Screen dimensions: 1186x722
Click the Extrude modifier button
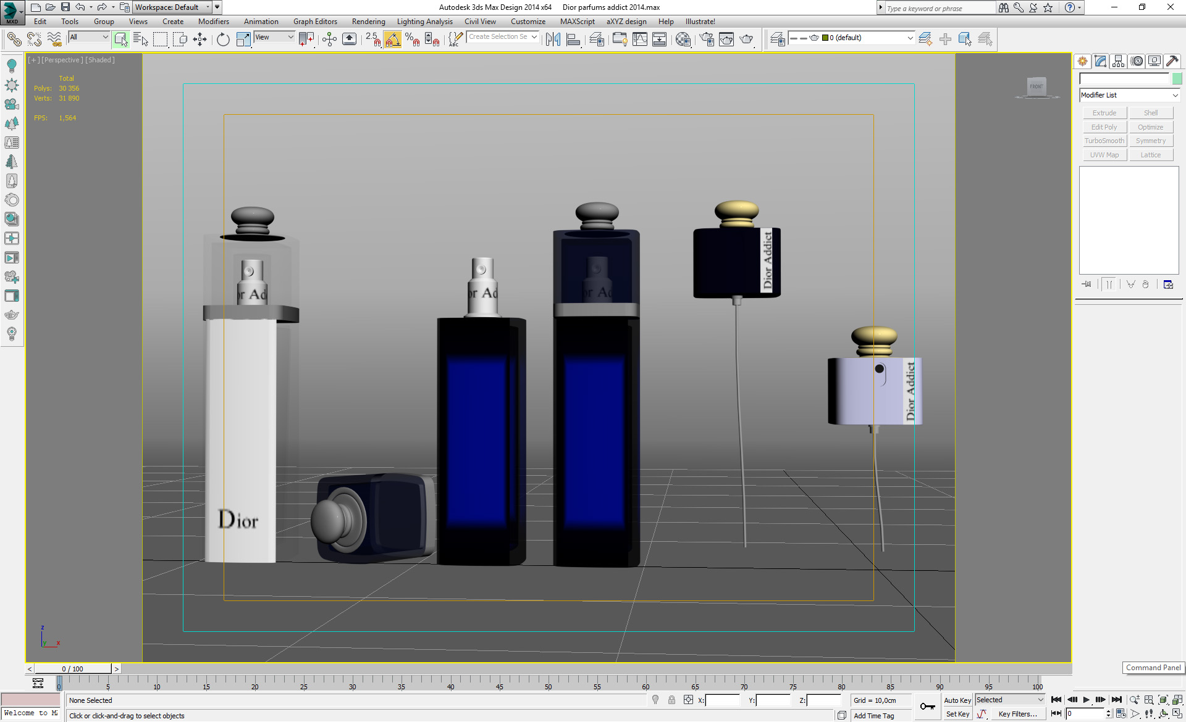tap(1104, 113)
